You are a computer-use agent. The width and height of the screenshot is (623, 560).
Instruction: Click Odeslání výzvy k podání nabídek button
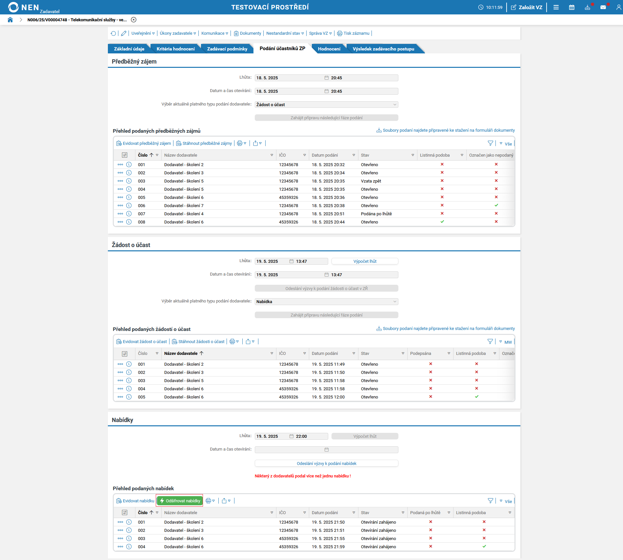(326, 463)
